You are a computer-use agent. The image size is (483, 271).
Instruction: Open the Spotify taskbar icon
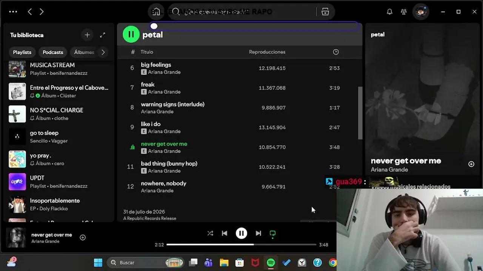(x=271, y=263)
